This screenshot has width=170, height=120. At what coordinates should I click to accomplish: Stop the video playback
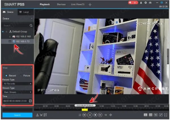tap(95, 115)
